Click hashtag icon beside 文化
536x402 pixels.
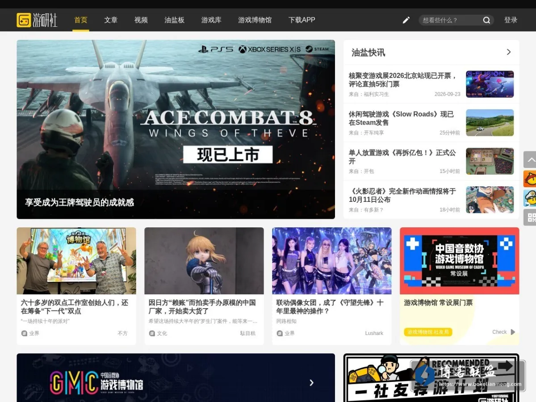(x=152, y=333)
